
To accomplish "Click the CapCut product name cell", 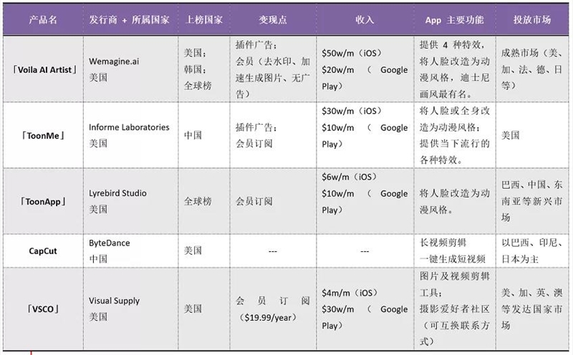I will [x=43, y=251].
